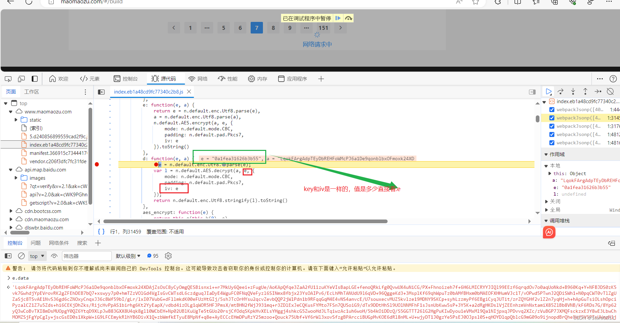
Task: Open the 欢迎 tab
Action: pos(59,79)
